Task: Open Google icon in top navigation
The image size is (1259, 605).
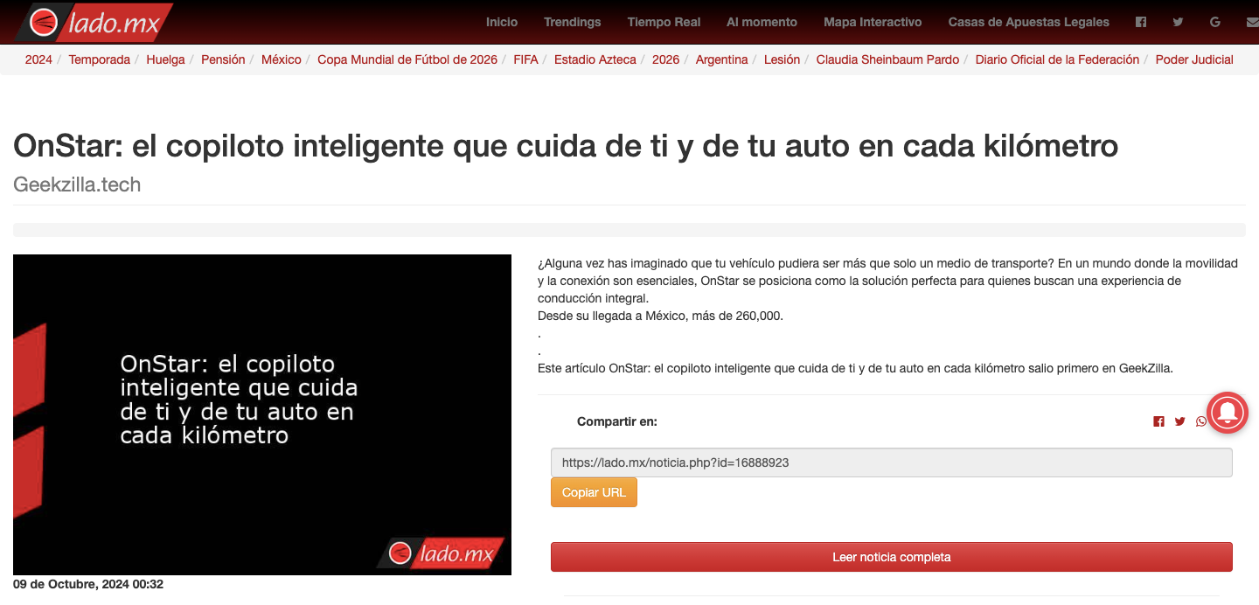Action: (x=1215, y=22)
